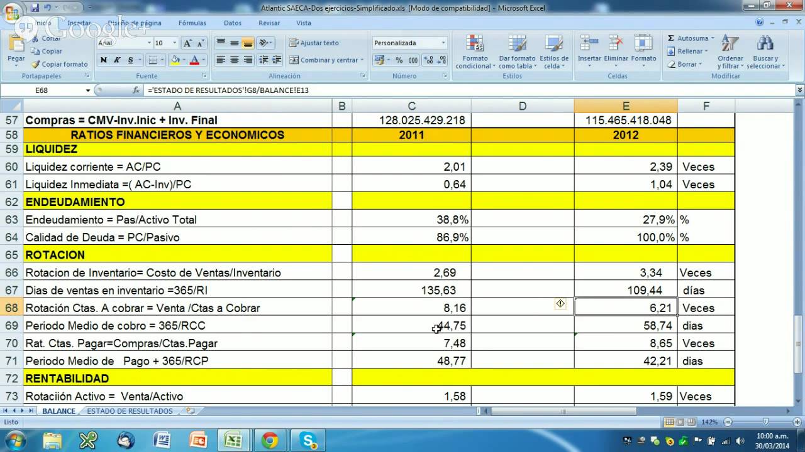Click the Rellenar fill button
This screenshot has width=805, height=452.
tap(688, 51)
